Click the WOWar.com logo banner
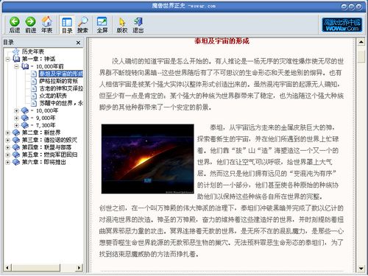 pyautogui.click(x=342, y=25)
